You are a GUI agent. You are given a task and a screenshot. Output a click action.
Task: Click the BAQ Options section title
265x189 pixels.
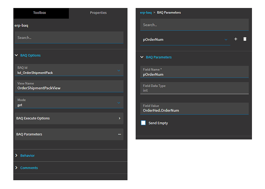[x=30, y=55]
